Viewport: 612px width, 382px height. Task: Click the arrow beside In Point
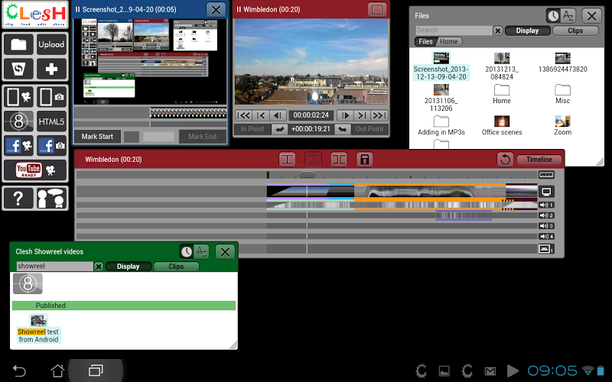pos(279,129)
